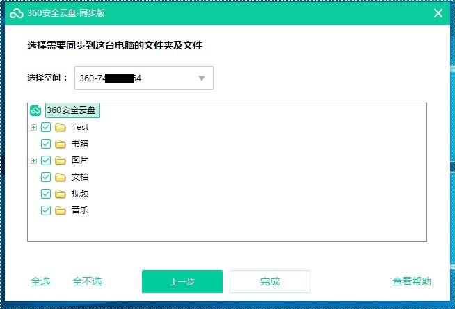Select the 书籍 folder name
This screenshot has height=309, width=455.
[x=80, y=144]
